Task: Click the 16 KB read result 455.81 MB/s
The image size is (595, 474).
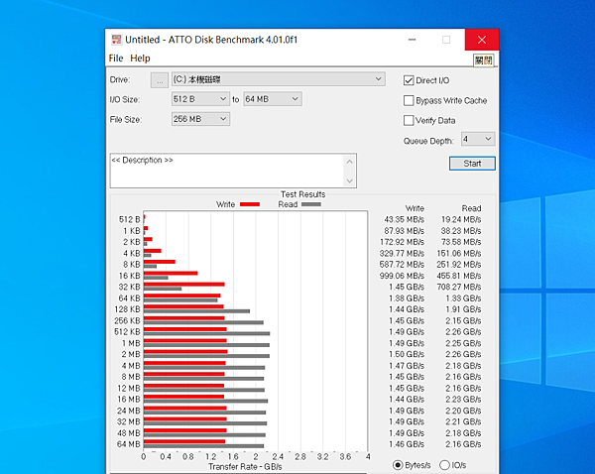Action: 459,276
